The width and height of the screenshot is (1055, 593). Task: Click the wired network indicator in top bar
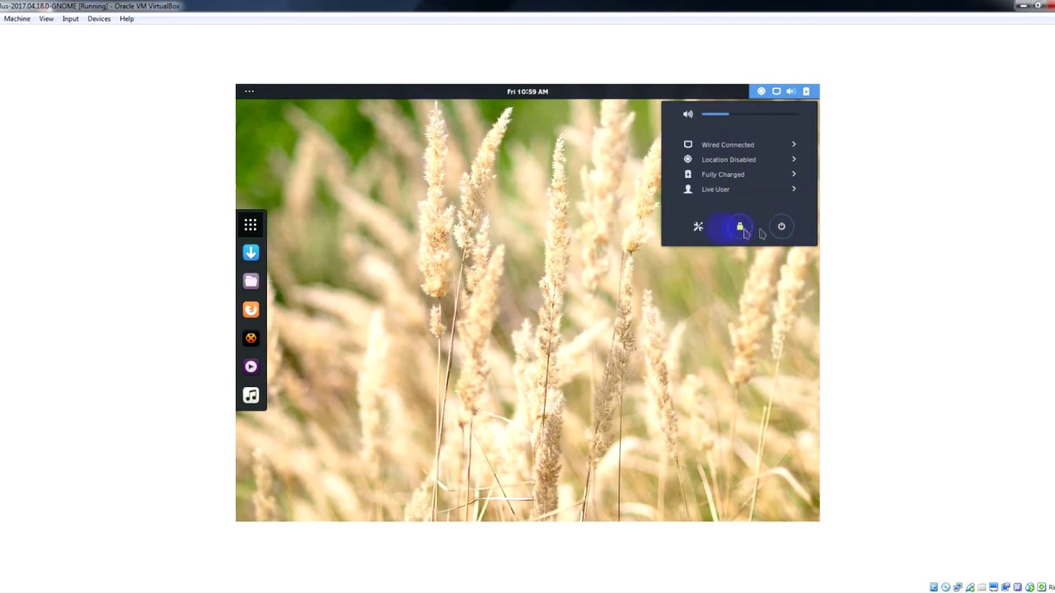tap(776, 91)
